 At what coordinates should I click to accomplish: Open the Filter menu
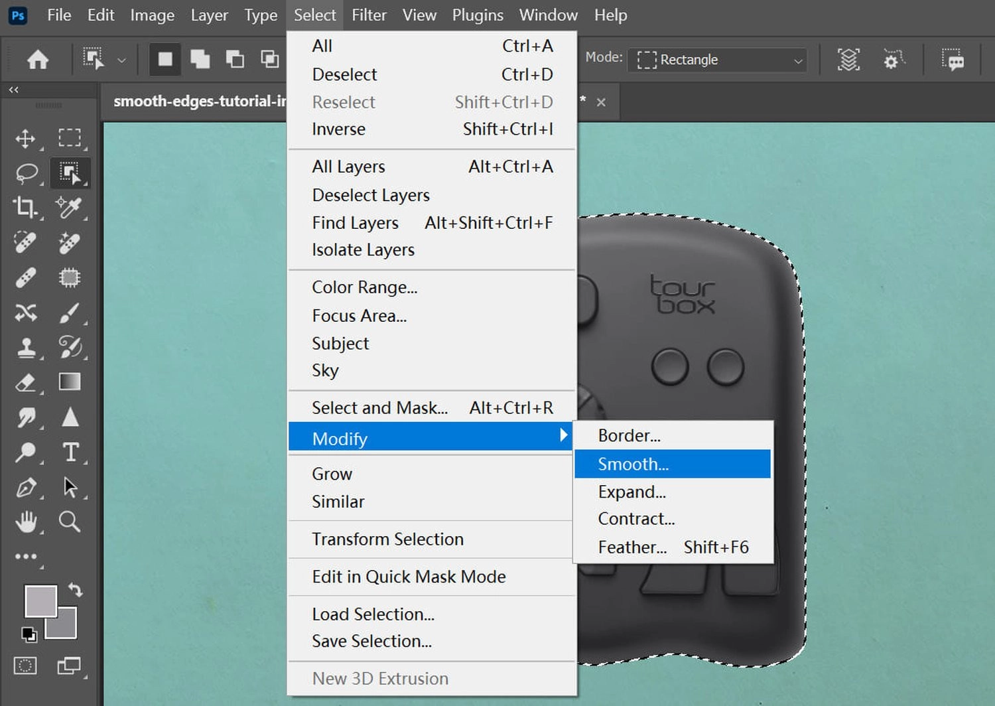369,15
